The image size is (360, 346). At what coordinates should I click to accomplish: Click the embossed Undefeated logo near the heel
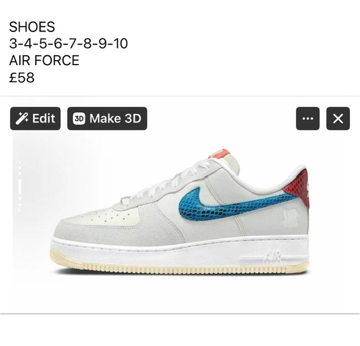[x=291, y=217]
